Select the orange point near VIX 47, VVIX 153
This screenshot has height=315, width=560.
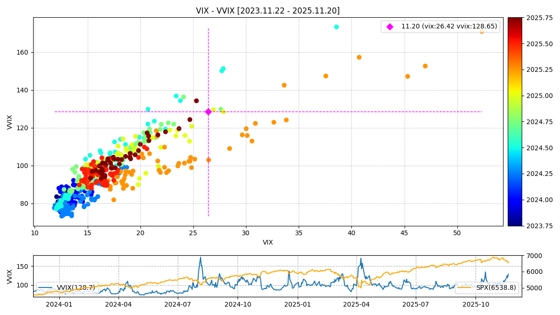[x=425, y=66]
